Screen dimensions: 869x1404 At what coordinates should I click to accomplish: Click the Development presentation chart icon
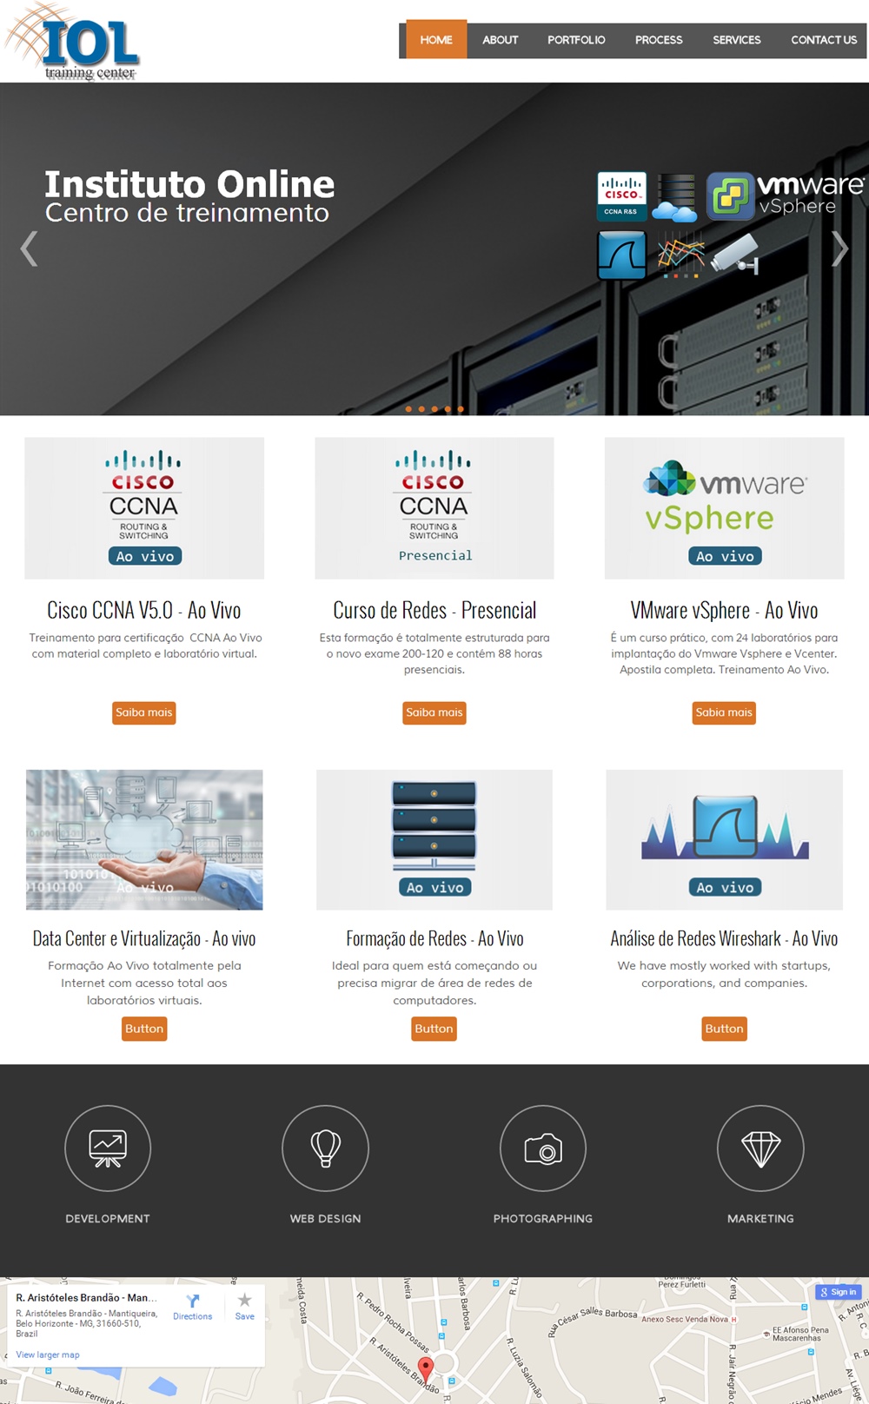(x=108, y=1148)
